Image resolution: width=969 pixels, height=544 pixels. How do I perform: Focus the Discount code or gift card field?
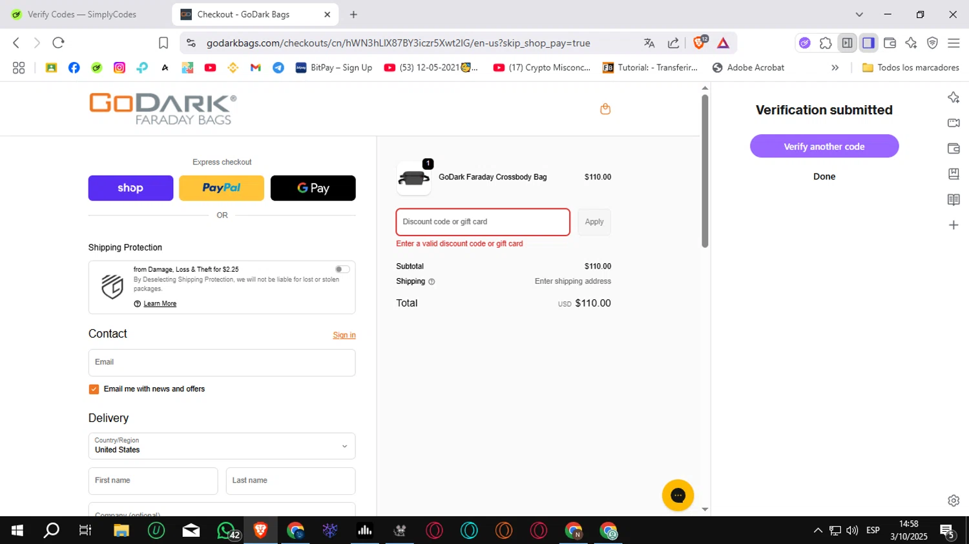coord(483,222)
